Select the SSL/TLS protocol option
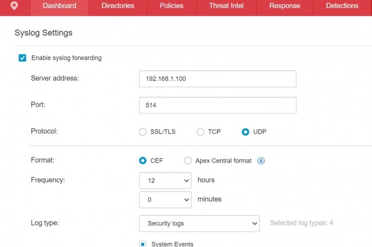The width and height of the screenshot is (372, 247). (x=143, y=132)
